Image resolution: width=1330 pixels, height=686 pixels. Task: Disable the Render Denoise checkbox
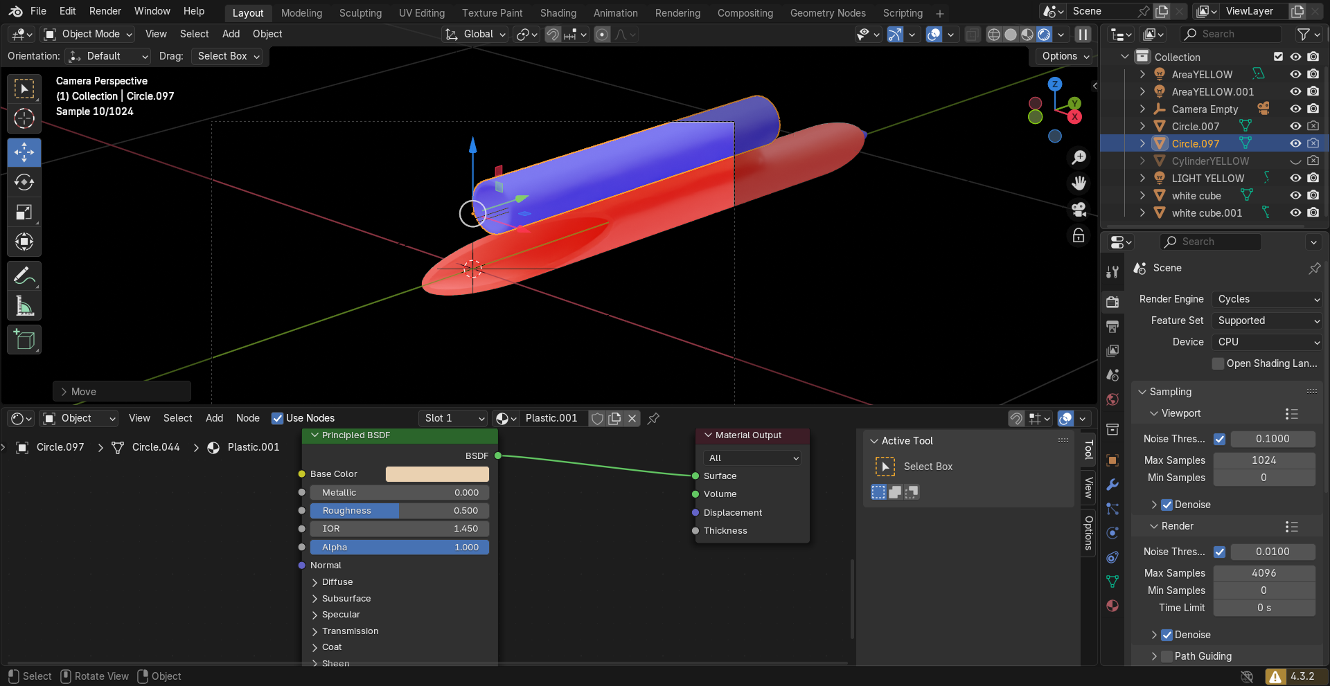[x=1167, y=635]
